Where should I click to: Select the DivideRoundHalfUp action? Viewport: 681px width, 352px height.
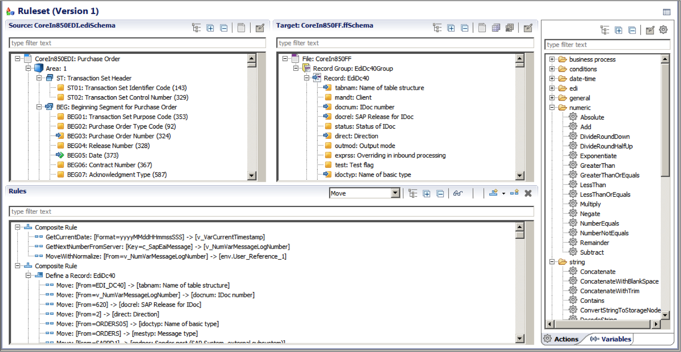coord(606,146)
